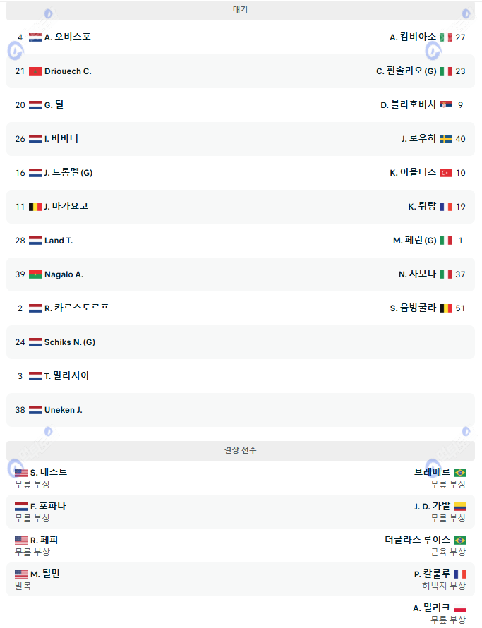Open R. 카르스도르프 player page
The image size is (482, 628).
pos(76,308)
